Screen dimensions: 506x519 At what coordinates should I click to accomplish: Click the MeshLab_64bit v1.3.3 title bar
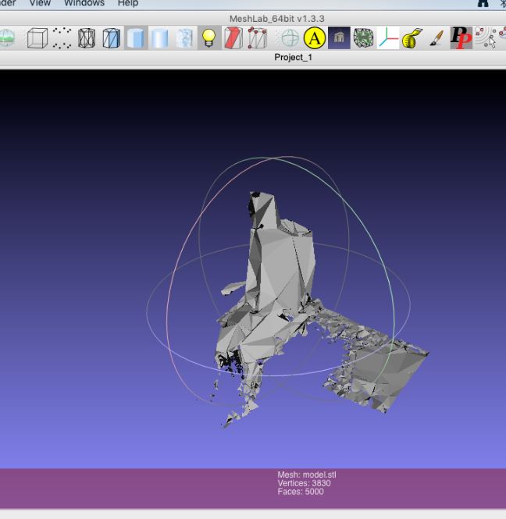click(277, 19)
